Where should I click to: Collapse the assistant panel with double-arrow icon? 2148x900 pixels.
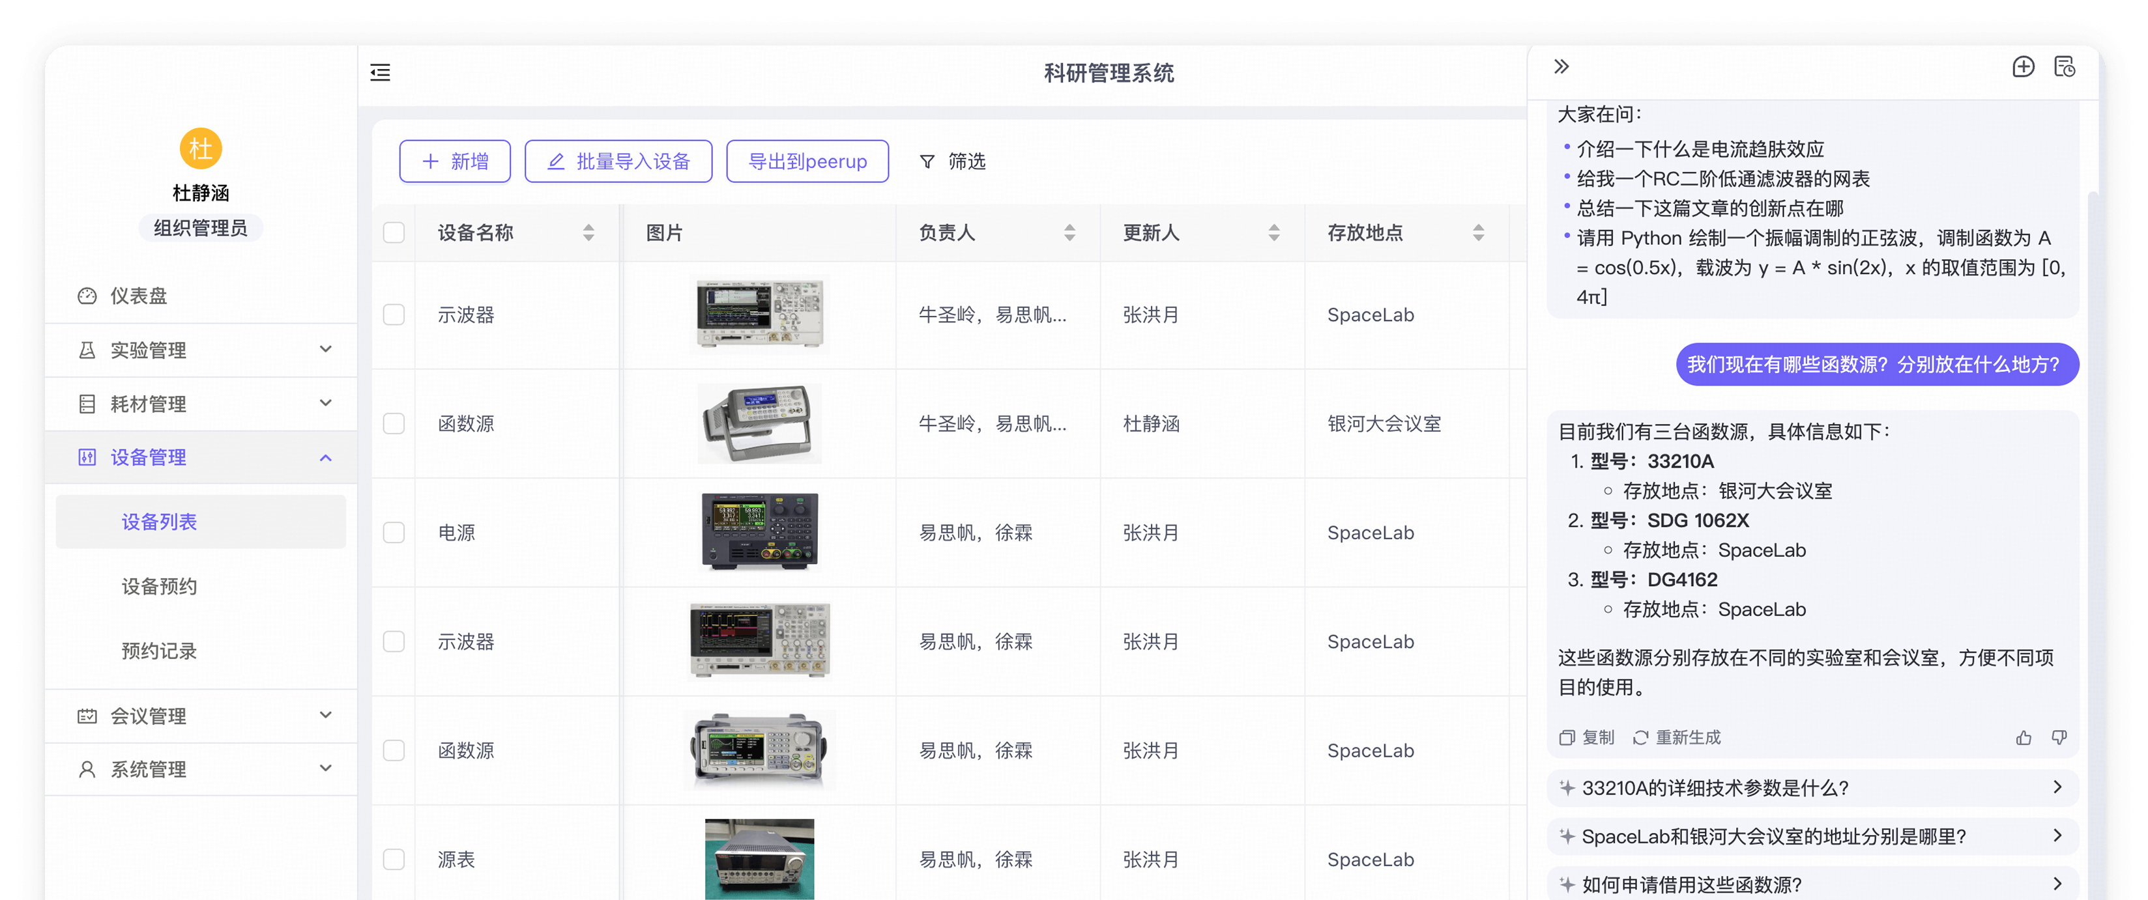(1561, 66)
